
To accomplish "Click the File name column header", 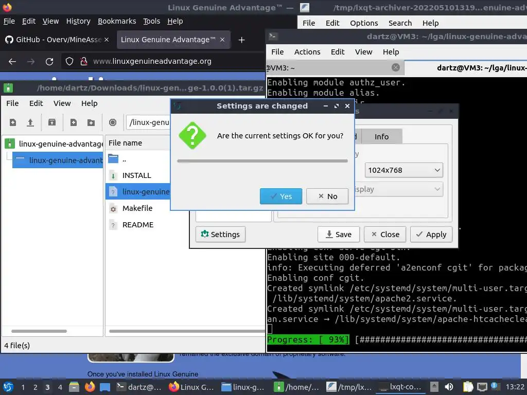I will point(138,143).
